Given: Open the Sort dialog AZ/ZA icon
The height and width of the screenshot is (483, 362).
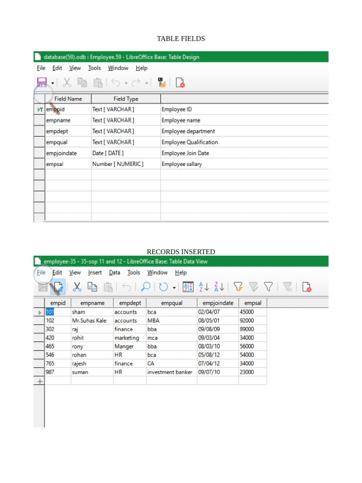Looking at the screenshot, I should [x=188, y=287].
